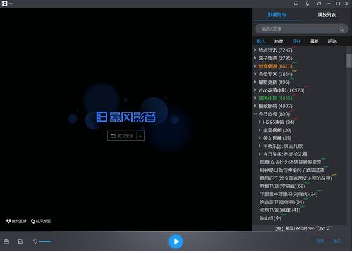Click the 打开文件 button
Image resolution: width=353 pixels, height=253 pixels.
point(122,136)
